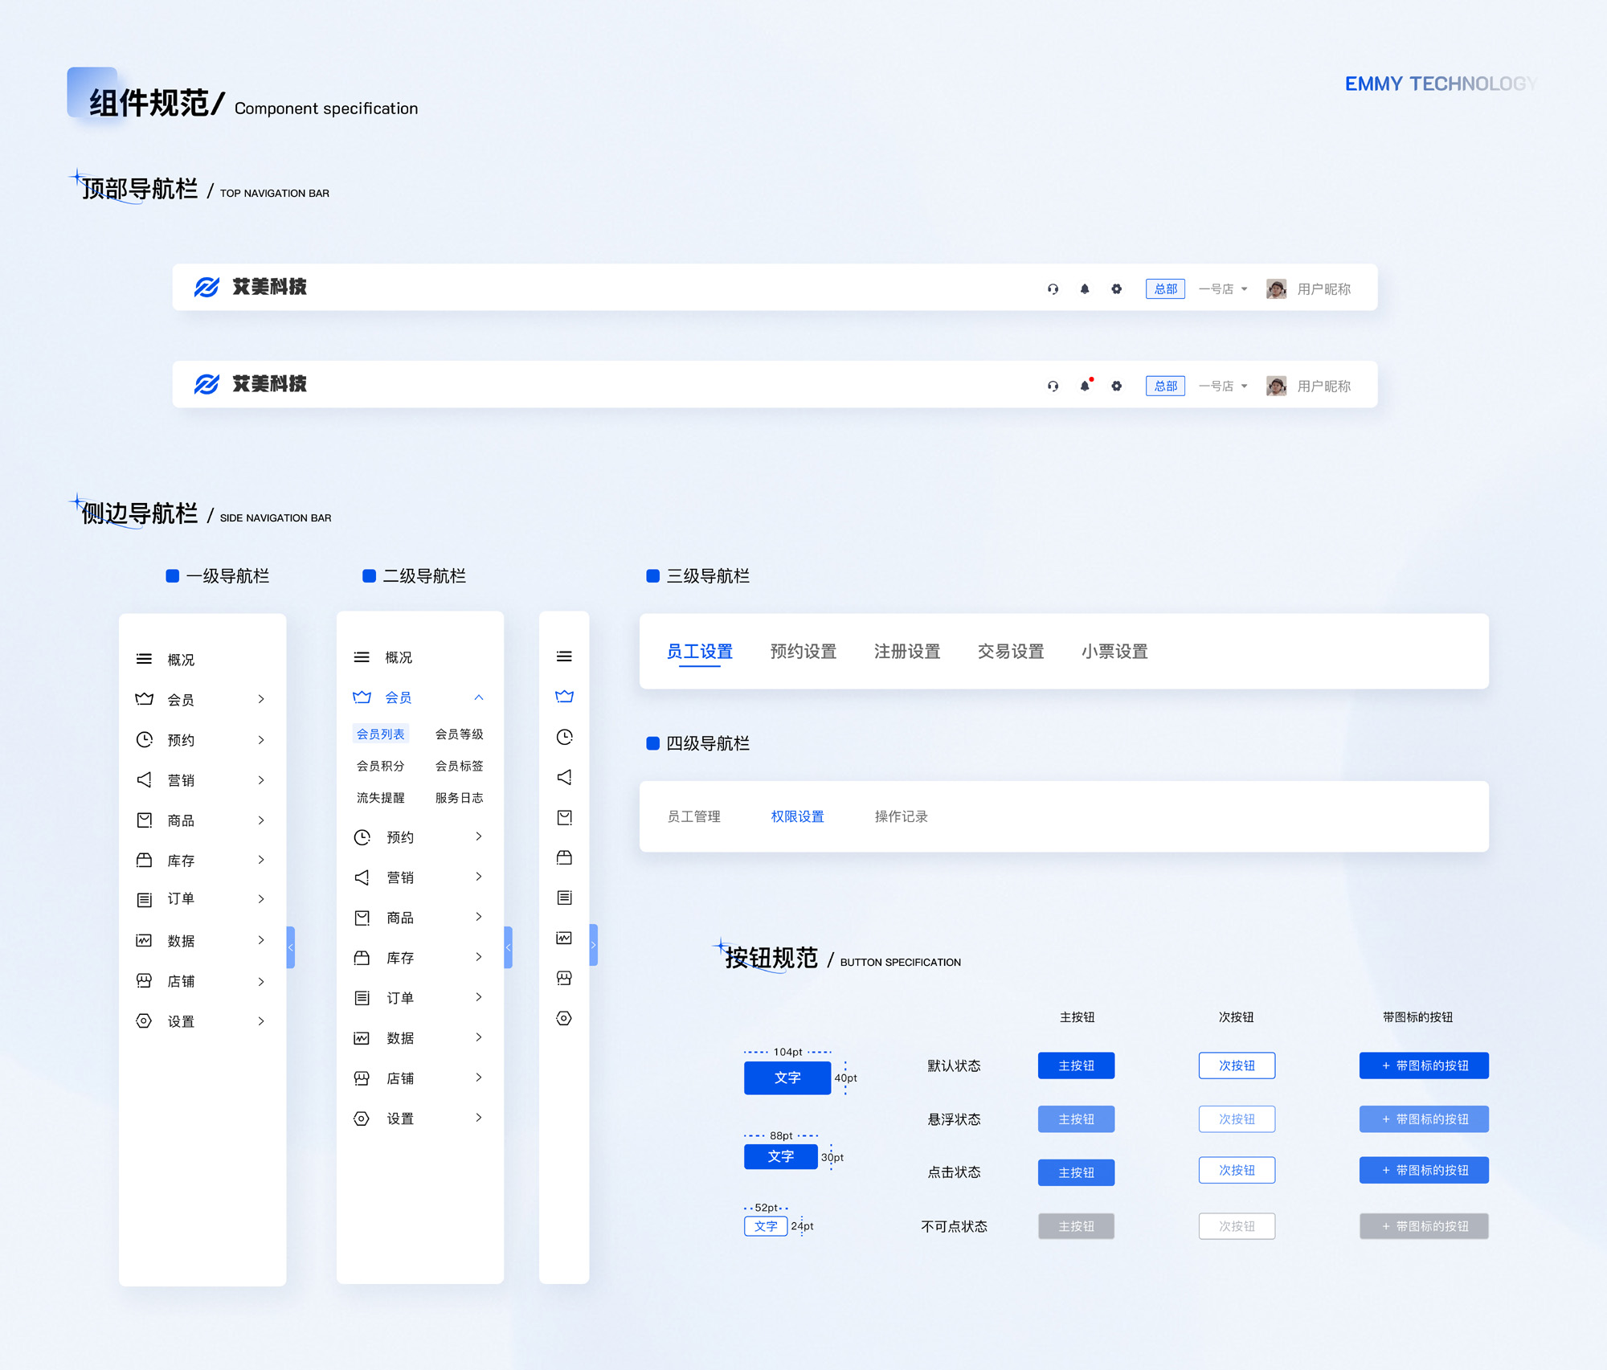Click user avatar in second top bar

click(x=1276, y=386)
